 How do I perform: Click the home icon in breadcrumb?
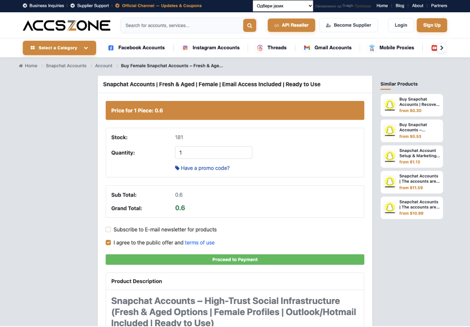click(21, 66)
